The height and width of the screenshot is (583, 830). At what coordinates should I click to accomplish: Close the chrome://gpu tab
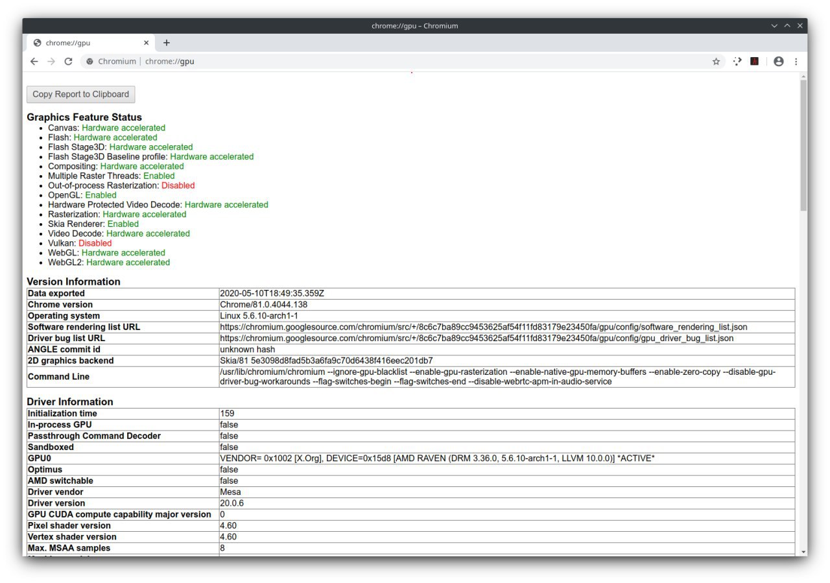(147, 43)
